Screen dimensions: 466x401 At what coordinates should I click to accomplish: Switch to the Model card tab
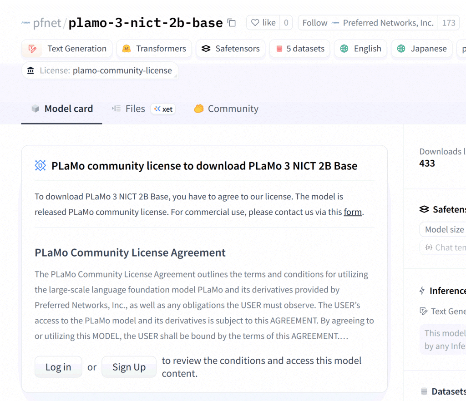[62, 109]
